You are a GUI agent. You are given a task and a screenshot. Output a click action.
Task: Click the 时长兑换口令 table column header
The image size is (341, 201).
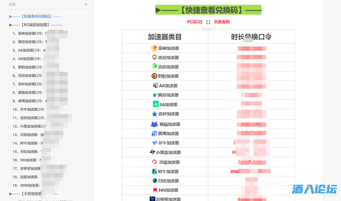tap(251, 37)
